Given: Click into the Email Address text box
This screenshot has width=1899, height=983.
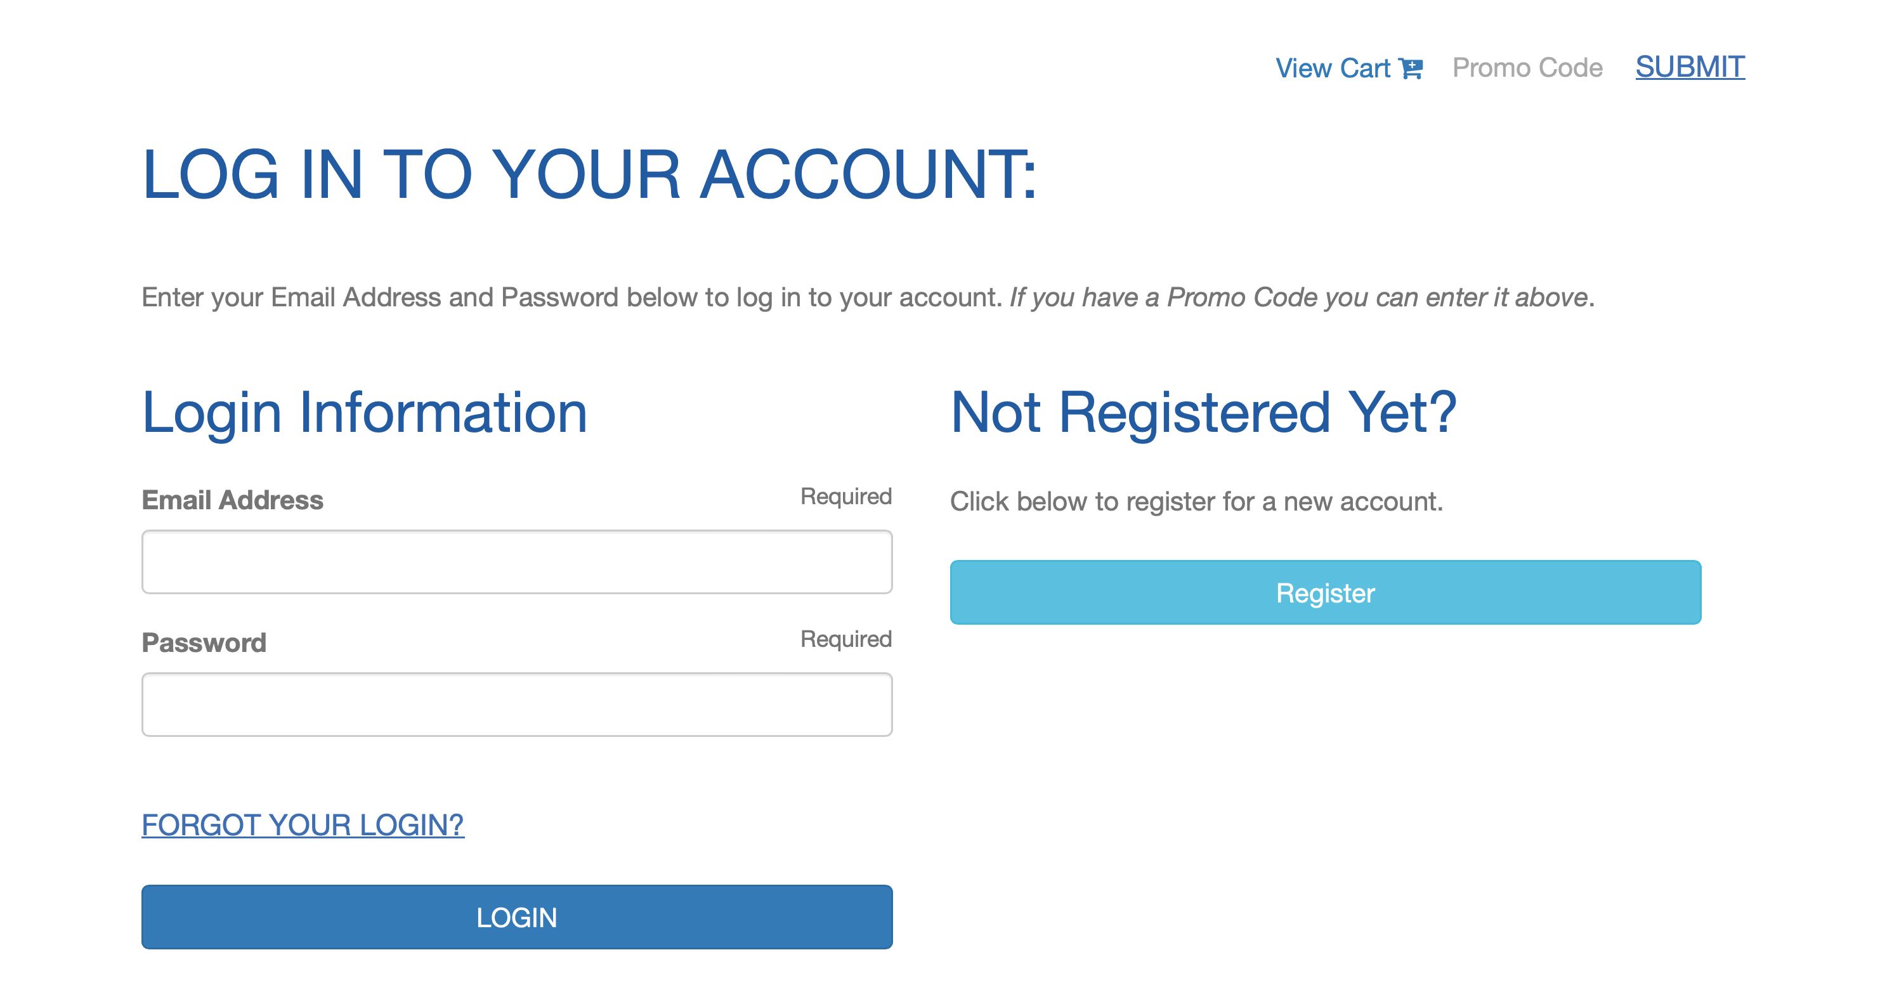Looking at the screenshot, I should tap(517, 561).
